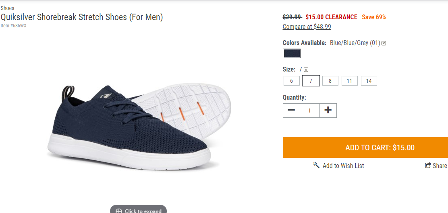This screenshot has height=213, width=448.
Task: Select size 6
Action: [x=291, y=81]
